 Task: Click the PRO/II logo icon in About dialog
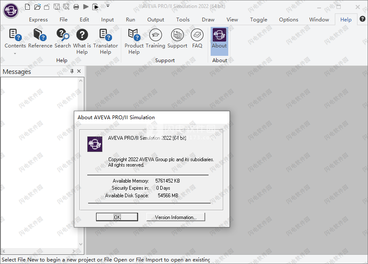(95, 144)
